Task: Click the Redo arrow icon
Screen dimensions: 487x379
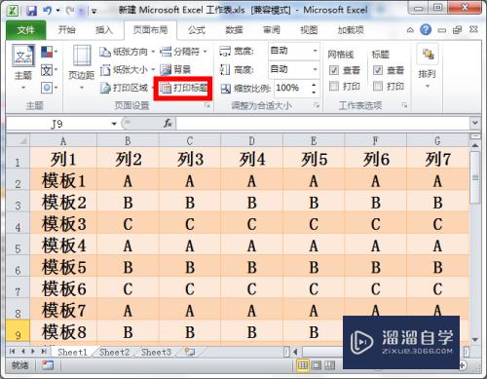Action: click(70, 11)
